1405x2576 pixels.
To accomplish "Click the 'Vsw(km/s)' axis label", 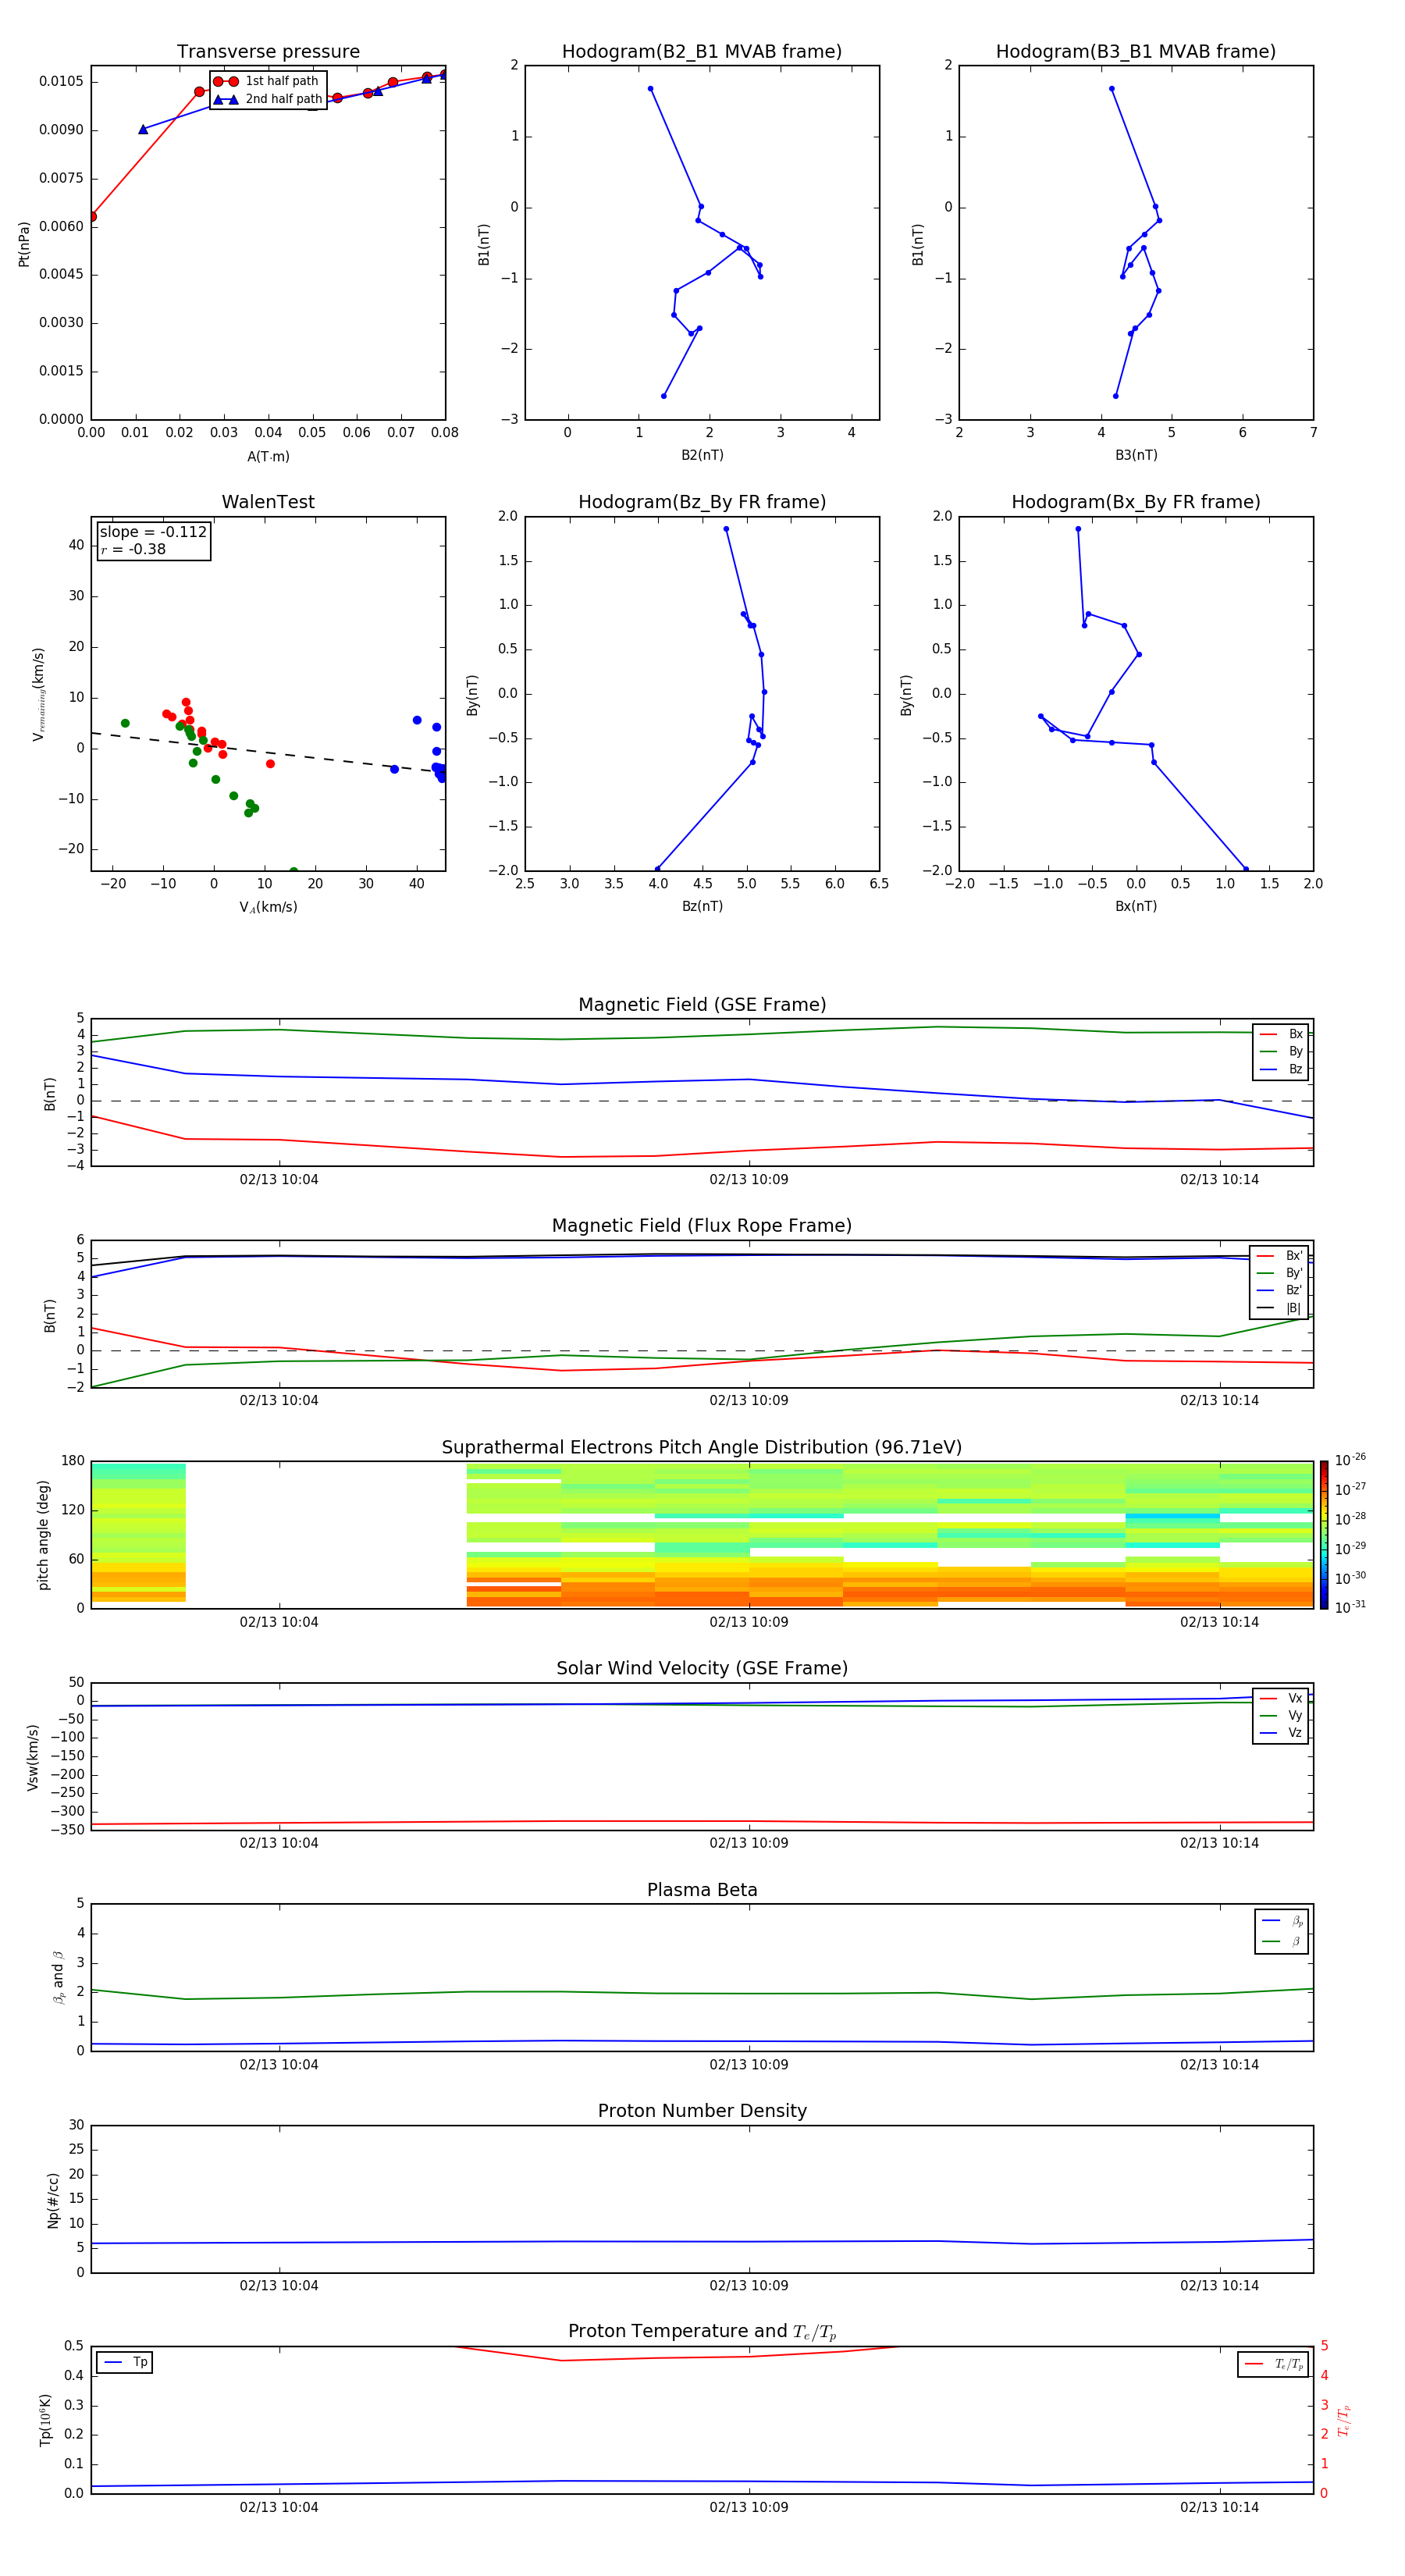I will point(33,1757).
